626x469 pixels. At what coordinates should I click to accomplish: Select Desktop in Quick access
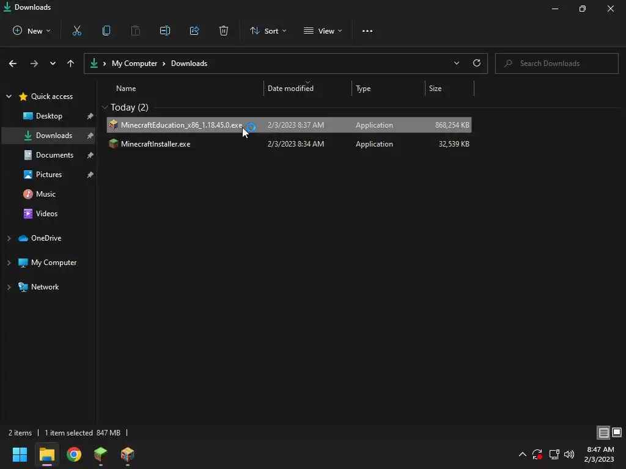[49, 115]
